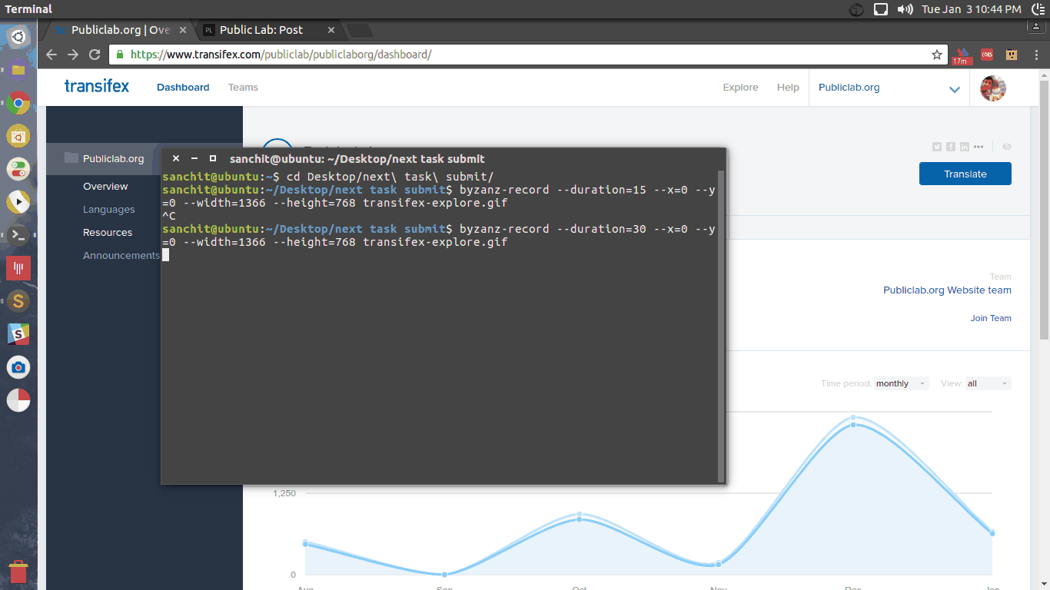
Task: Share project on Twitter
Action: coord(937,147)
